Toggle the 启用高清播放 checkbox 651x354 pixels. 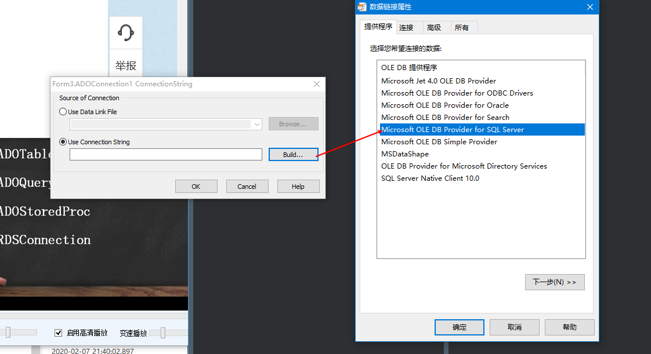pos(59,332)
